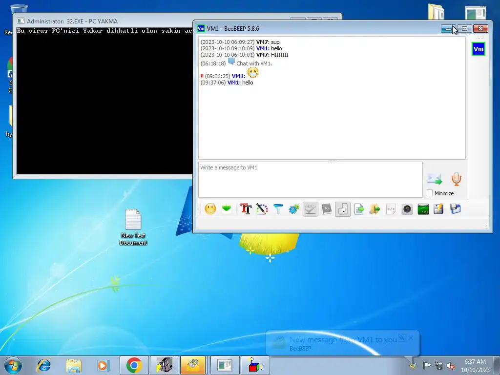500x375 pixels.
Task: Open Windows Media Player from taskbar
Action: tap(103, 365)
